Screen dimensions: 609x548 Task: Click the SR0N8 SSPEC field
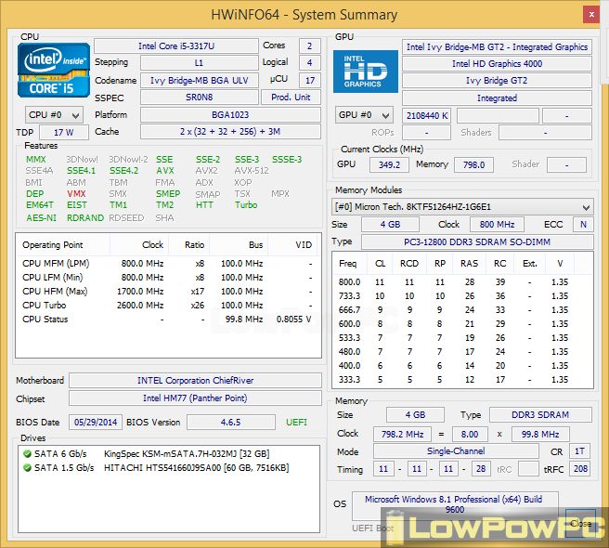[x=200, y=98]
